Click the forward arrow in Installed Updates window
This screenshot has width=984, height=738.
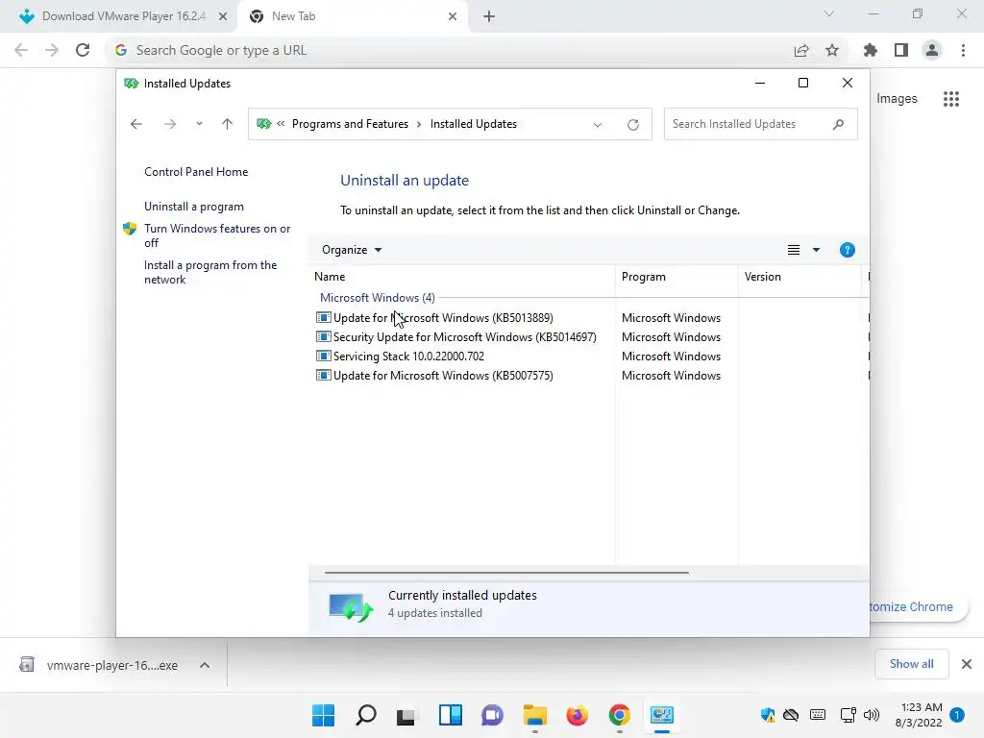(170, 124)
